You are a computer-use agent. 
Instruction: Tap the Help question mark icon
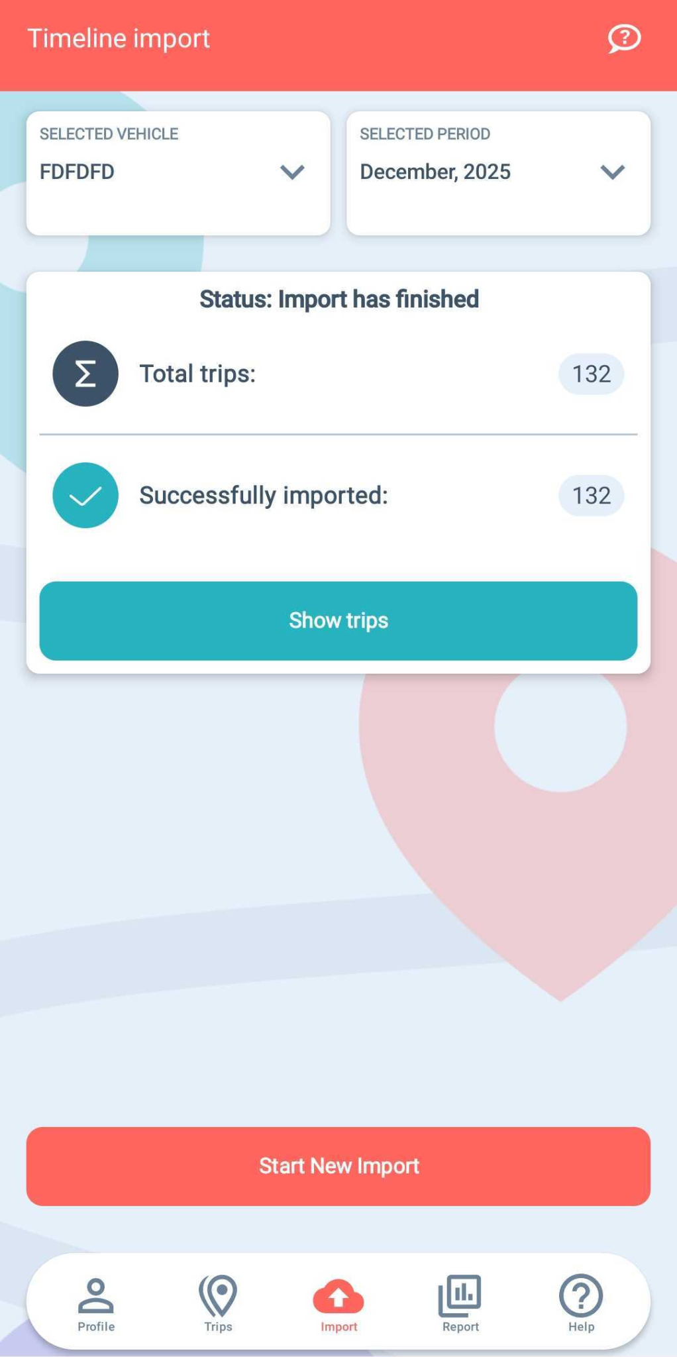point(581,1295)
